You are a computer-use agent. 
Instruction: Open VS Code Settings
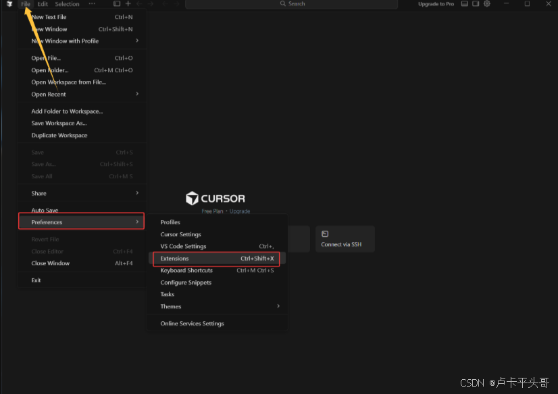pos(217,246)
